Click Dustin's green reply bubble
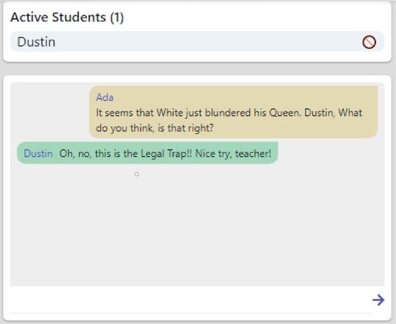396x324 pixels. [x=148, y=154]
